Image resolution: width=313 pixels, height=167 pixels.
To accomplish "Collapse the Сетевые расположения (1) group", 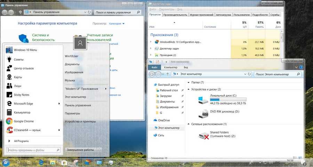I will 188,124.
